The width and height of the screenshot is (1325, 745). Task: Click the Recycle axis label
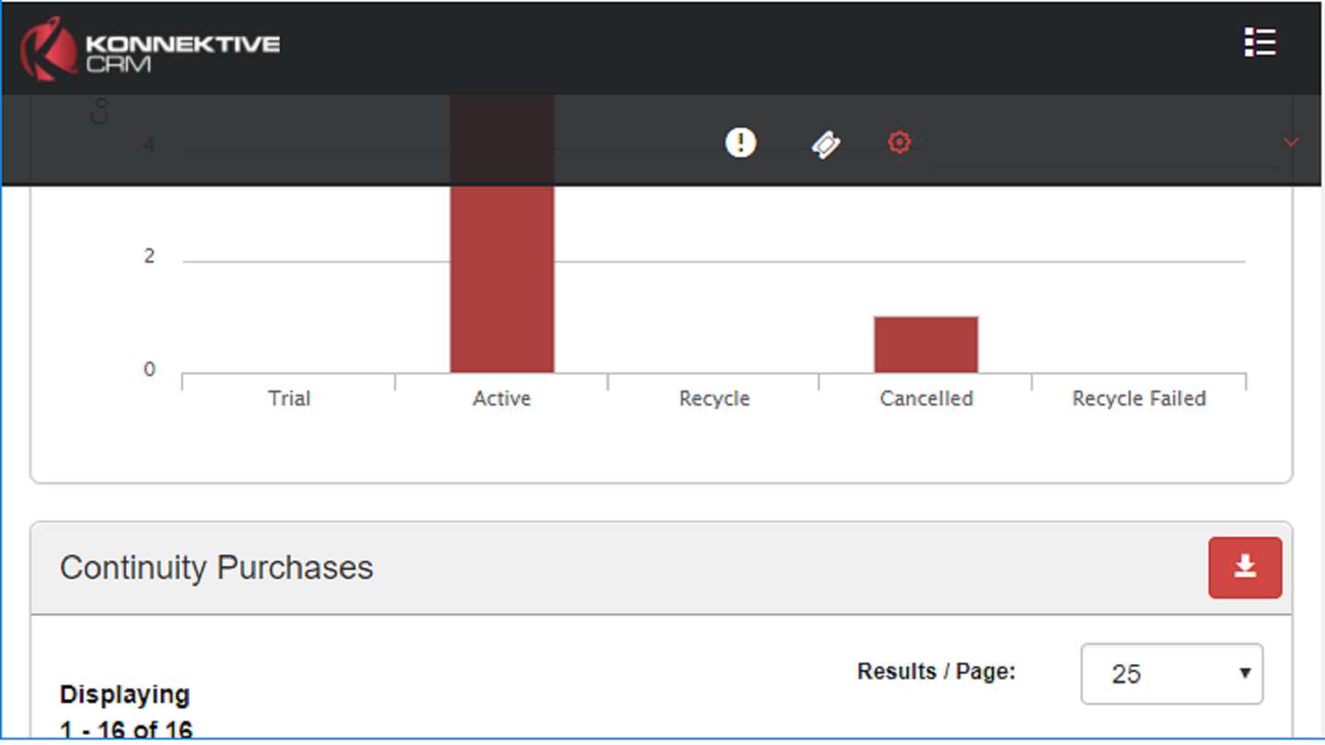714,399
